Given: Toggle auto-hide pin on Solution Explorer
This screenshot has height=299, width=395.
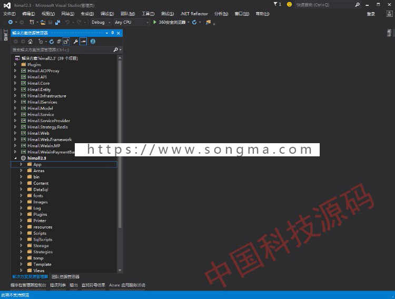Looking at the screenshot, I should coord(112,33).
